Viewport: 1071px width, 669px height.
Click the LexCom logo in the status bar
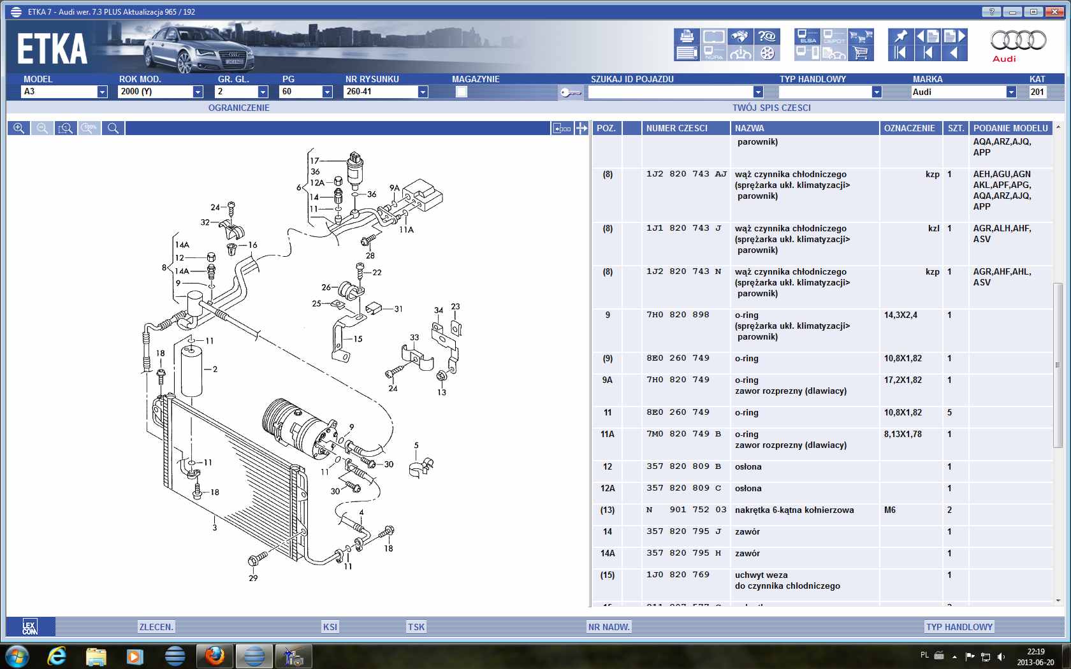tap(30, 627)
